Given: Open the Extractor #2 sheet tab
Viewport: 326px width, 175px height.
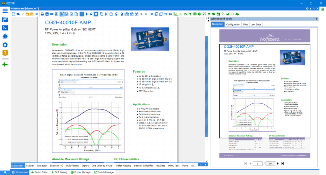Looking at the screenshot, I should 56,166.
